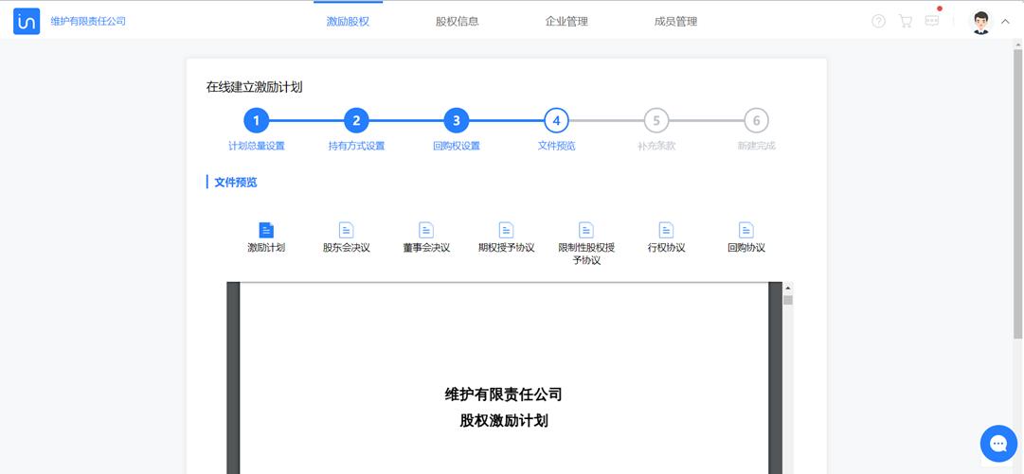
Task: Select the 行权协议 document icon
Action: click(x=666, y=230)
